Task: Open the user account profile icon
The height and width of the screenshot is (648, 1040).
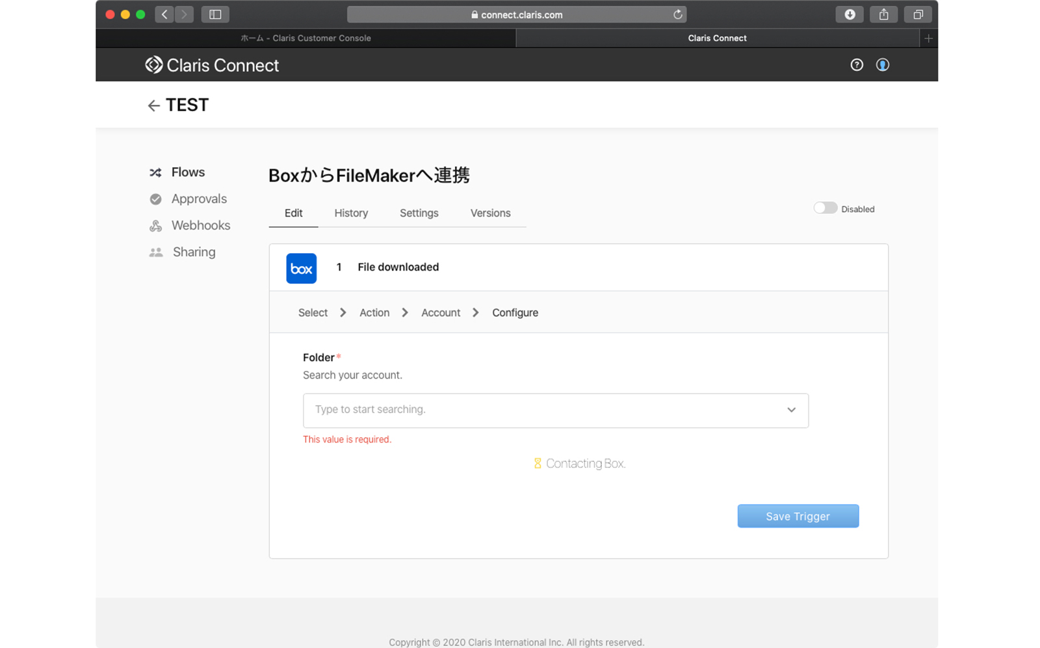Action: pos(882,65)
